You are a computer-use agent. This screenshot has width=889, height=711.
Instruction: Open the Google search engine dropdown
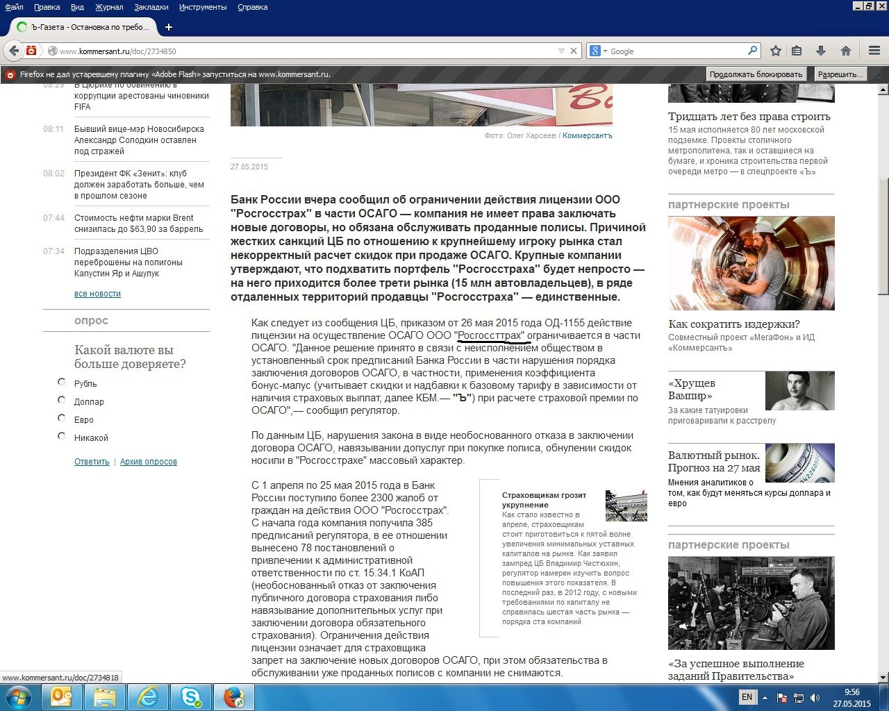598,51
